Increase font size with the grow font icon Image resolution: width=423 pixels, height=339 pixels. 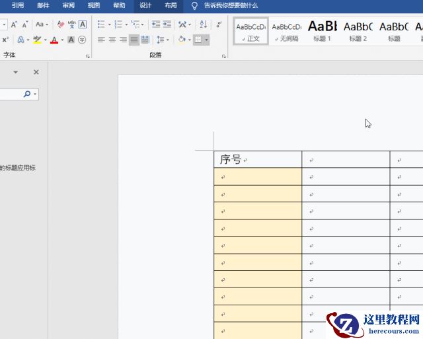[14, 24]
